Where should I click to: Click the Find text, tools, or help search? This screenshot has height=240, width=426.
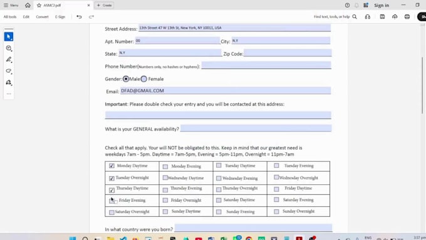coord(335,17)
